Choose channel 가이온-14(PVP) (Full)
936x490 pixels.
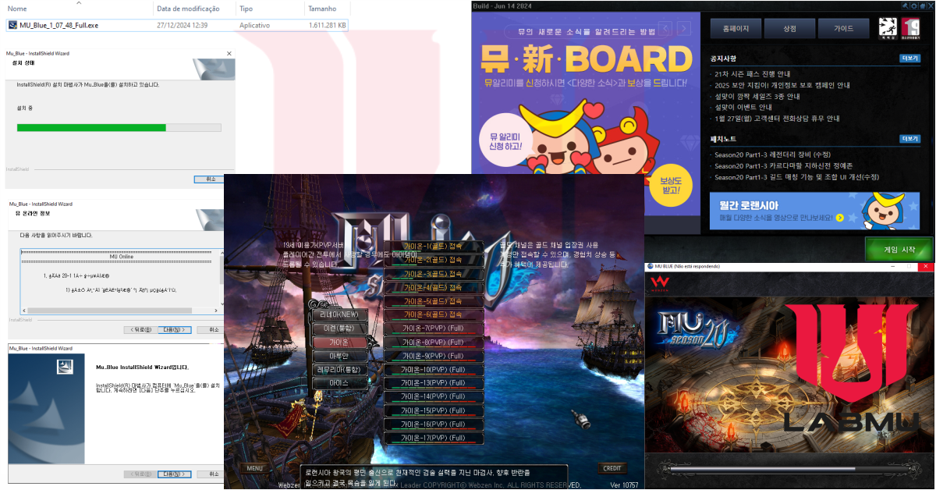[x=433, y=396]
